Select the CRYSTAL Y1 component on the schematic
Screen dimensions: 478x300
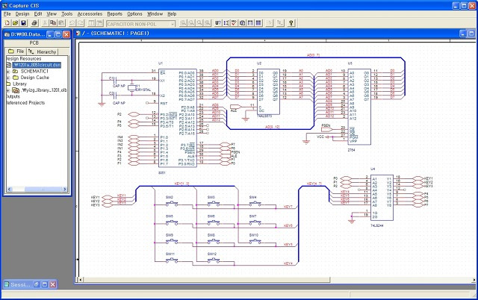(131, 88)
